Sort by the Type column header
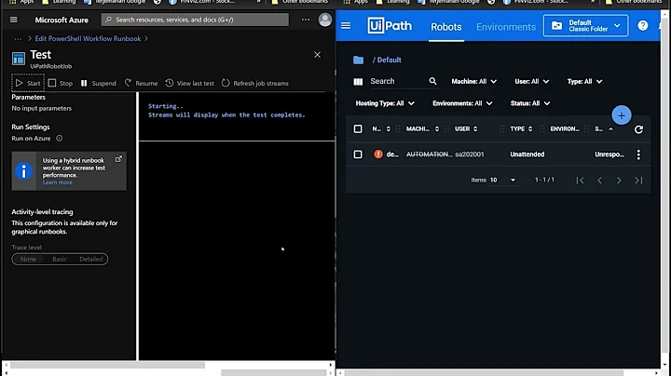 click(521, 128)
